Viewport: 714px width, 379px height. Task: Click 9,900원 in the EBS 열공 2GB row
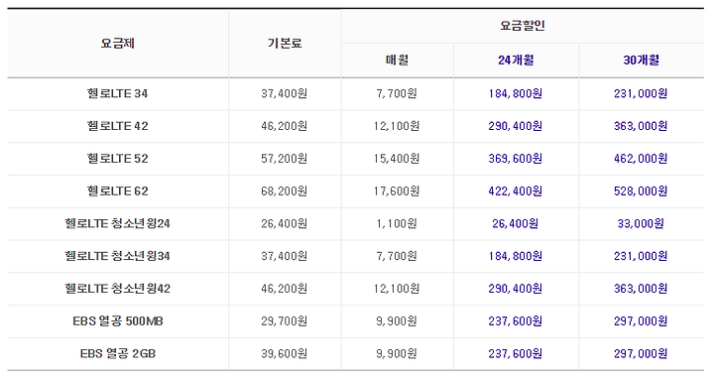click(397, 353)
